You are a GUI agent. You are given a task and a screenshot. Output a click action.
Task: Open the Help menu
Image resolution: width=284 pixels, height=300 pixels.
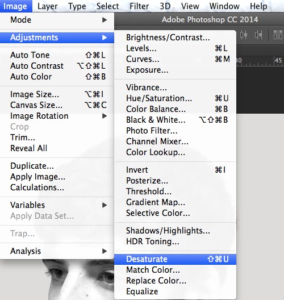258,6
